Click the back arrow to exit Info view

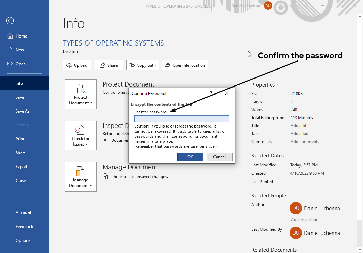pyautogui.click(x=10, y=21)
